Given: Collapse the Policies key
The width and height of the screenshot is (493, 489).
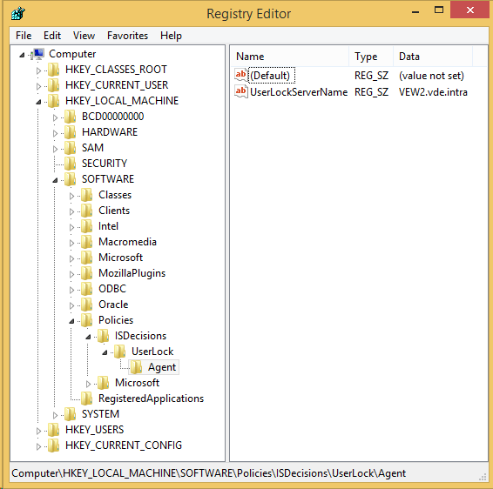Looking at the screenshot, I should tap(71, 321).
